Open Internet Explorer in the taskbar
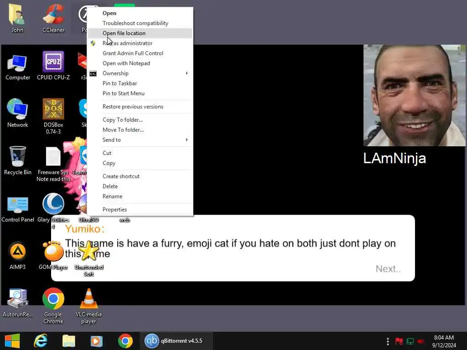 41,341
